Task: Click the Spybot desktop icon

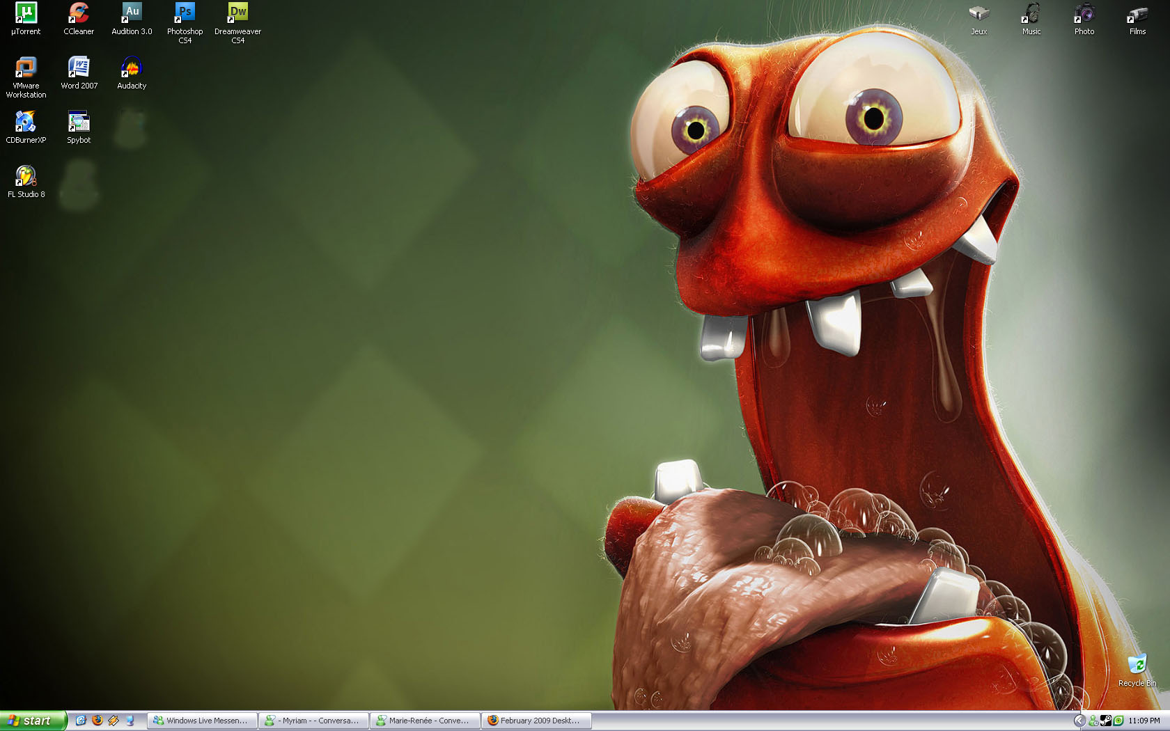Action: (79, 122)
